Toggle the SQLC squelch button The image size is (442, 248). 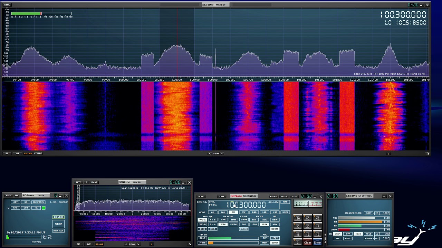pyautogui.click(x=202, y=238)
